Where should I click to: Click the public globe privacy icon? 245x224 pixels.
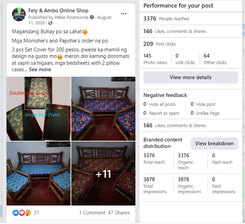(x=50, y=23)
